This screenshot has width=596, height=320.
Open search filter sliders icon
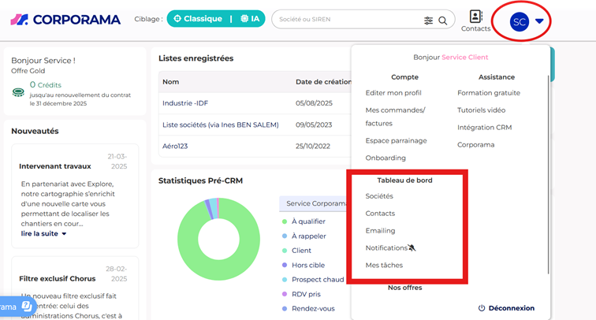[x=429, y=20]
